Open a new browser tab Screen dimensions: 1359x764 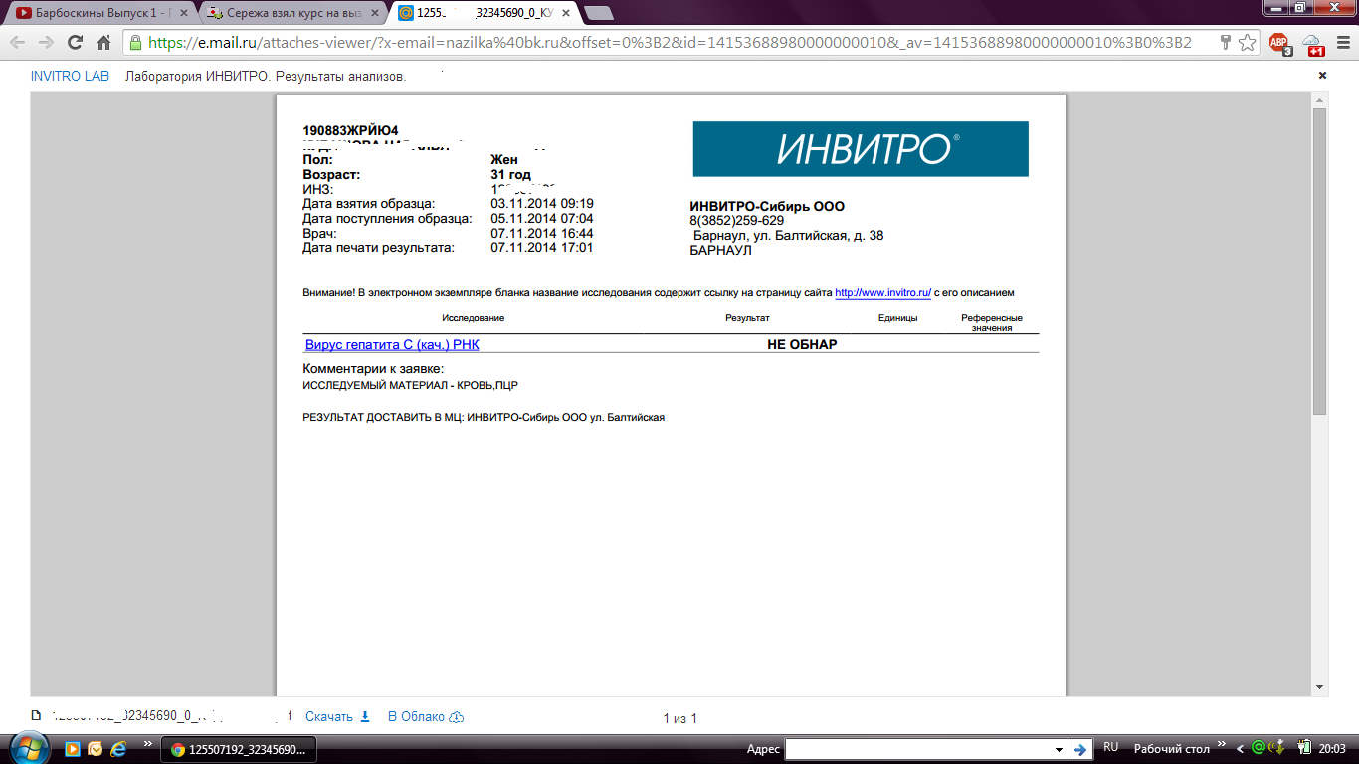pyautogui.click(x=598, y=13)
